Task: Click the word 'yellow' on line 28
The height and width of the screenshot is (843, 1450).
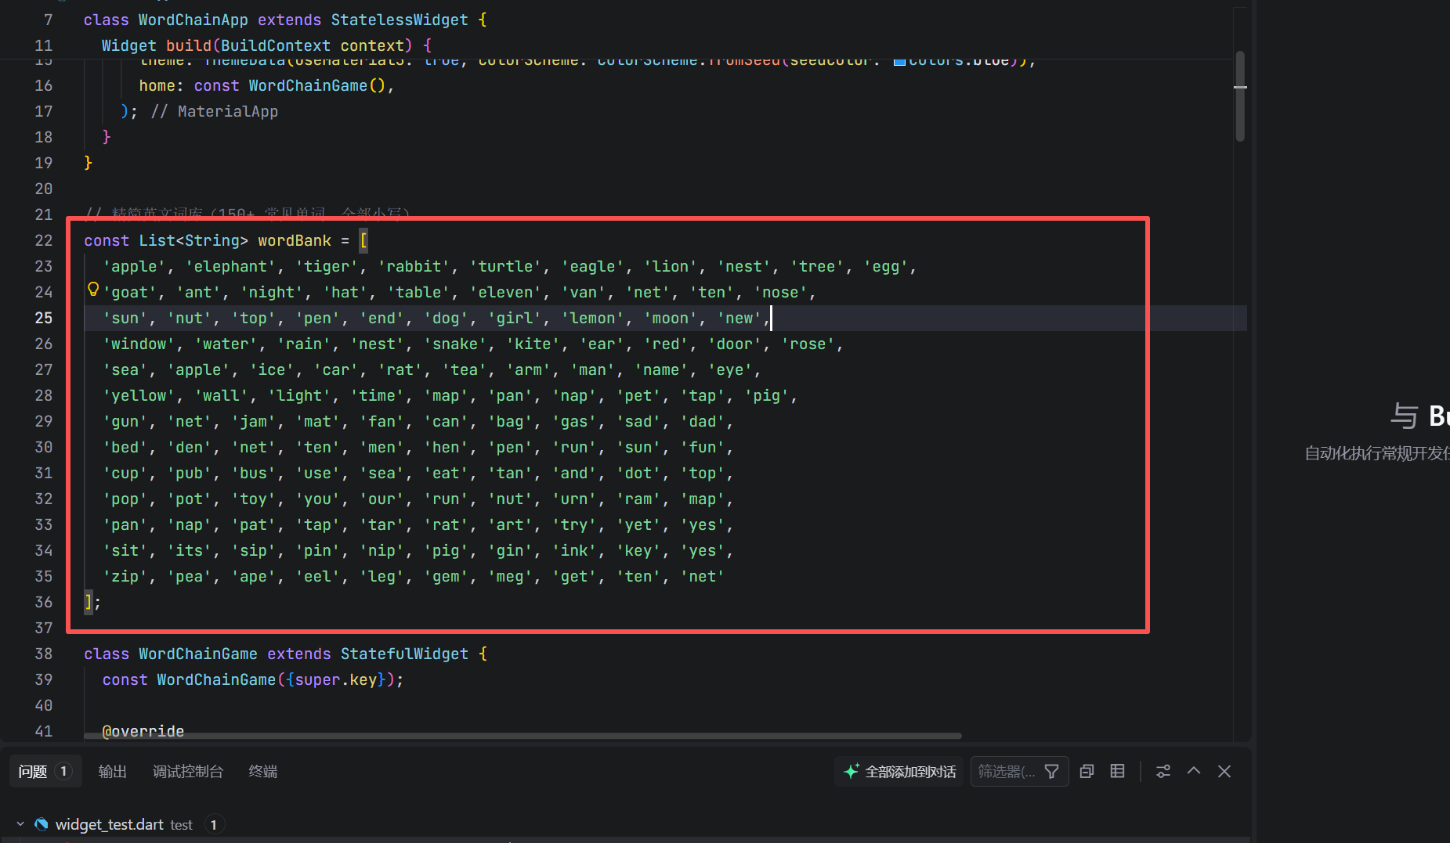Action: click(x=139, y=395)
